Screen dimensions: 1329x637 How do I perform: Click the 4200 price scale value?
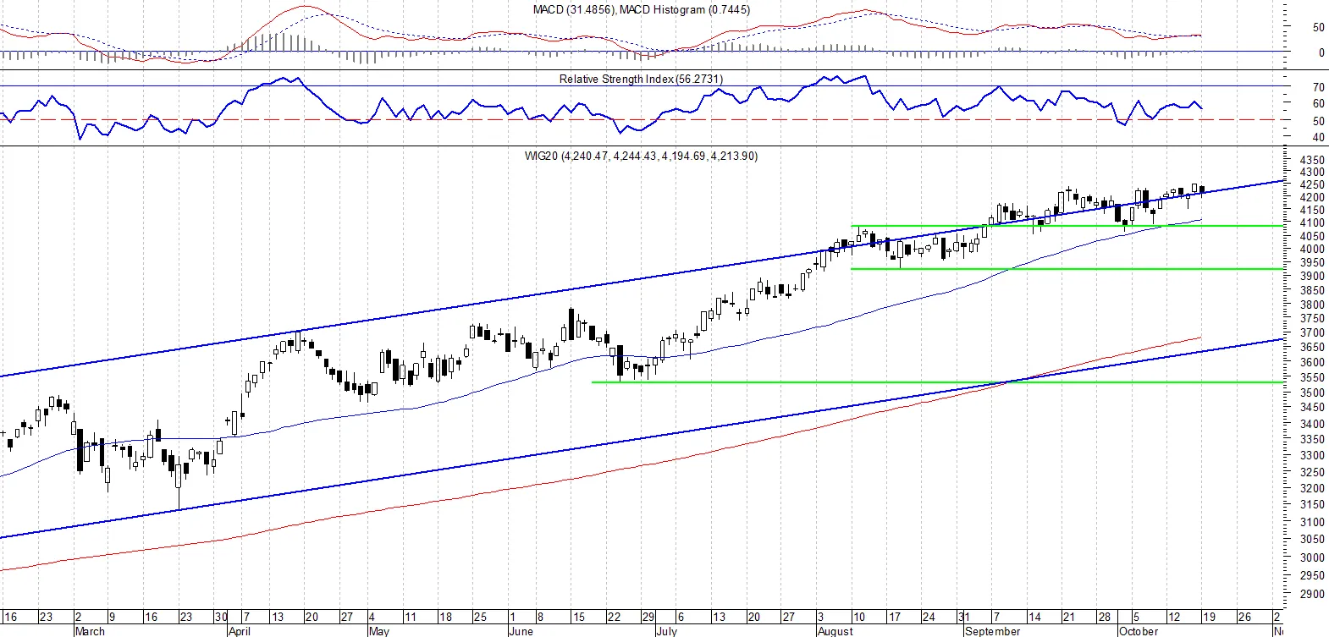[x=1312, y=197]
